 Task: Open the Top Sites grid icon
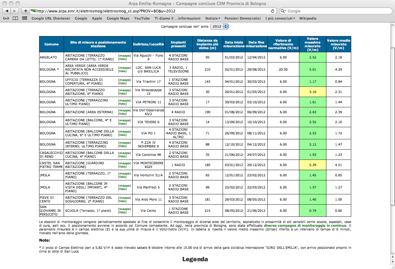pyautogui.click(x=25, y=18)
